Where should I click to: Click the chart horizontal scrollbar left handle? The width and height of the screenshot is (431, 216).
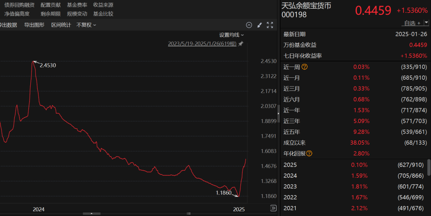pyautogui.click(x=91, y=214)
